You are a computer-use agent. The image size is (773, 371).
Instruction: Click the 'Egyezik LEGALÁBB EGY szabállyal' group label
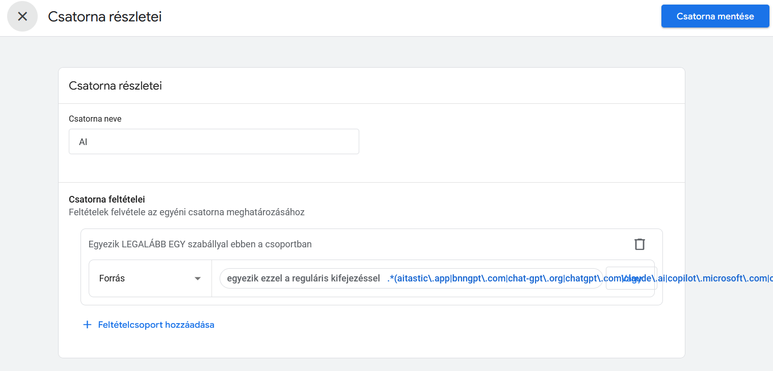pos(200,244)
